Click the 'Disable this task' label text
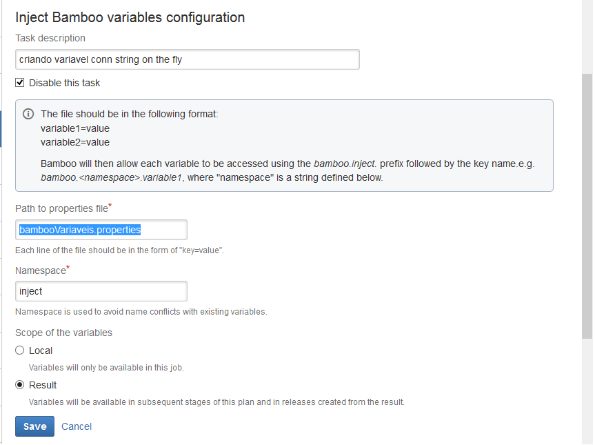595x445 pixels. tap(64, 83)
